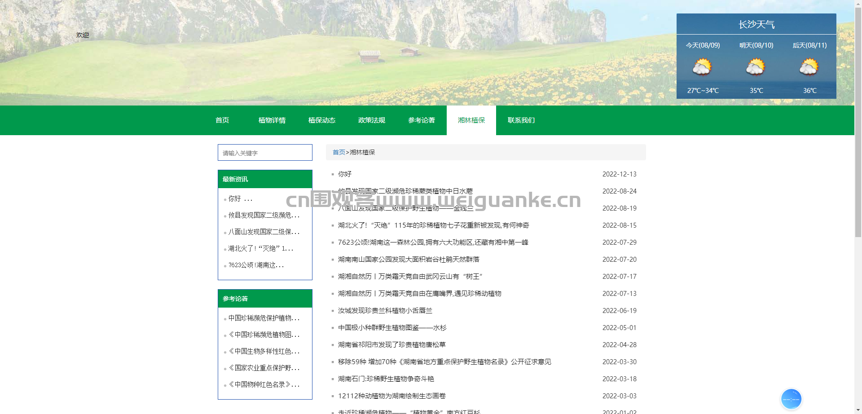Click the 后天(08/11) label

[x=810, y=45]
